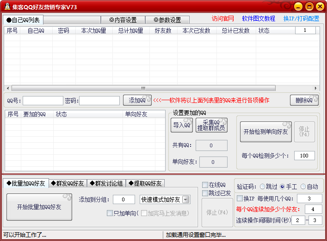Close the 集客QQ好友营销专家 window
The height and width of the screenshot is (241, 327).
pyautogui.click(x=320, y=6)
